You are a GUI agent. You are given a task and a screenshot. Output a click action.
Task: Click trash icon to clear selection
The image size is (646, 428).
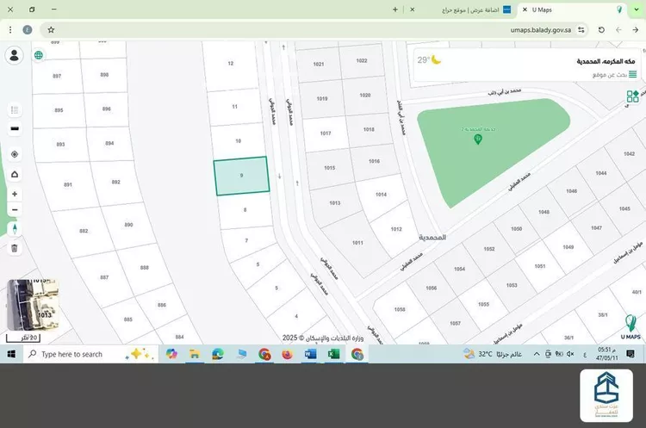coord(15,248)
